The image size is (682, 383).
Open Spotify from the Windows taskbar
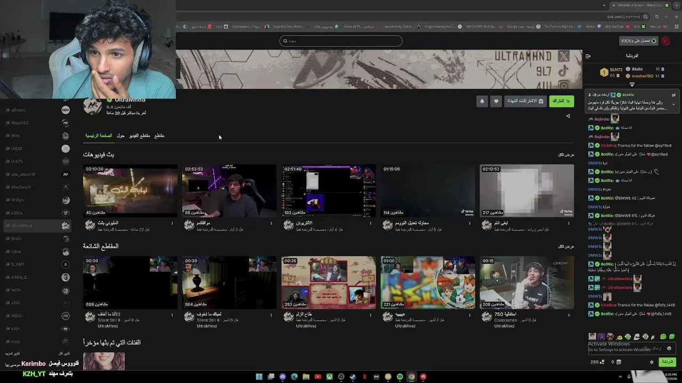pos(400,377)
